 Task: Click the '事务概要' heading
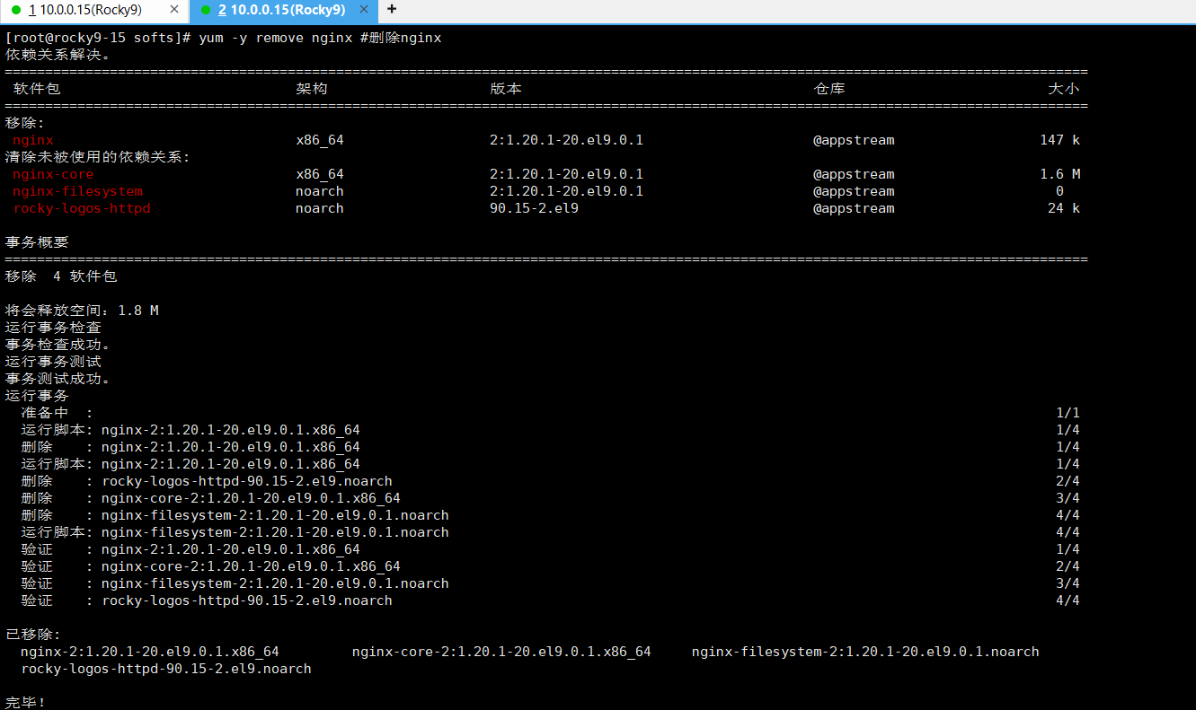37,242
